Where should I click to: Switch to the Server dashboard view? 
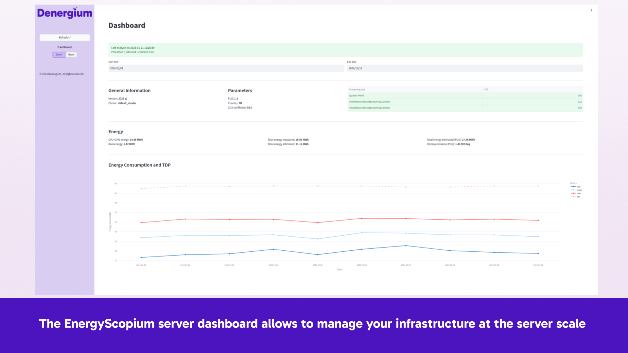click(x=59, y=55)
